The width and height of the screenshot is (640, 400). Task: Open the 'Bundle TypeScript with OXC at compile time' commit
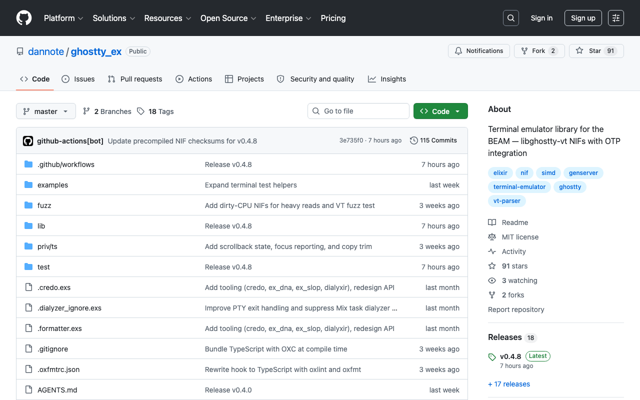pyautogui.click(x=276, y=349)
